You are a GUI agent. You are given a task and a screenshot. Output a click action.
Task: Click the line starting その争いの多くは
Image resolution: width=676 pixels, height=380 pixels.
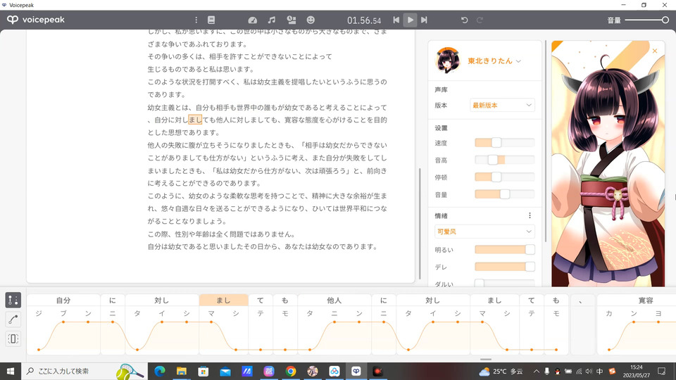(x=239, y=56)
